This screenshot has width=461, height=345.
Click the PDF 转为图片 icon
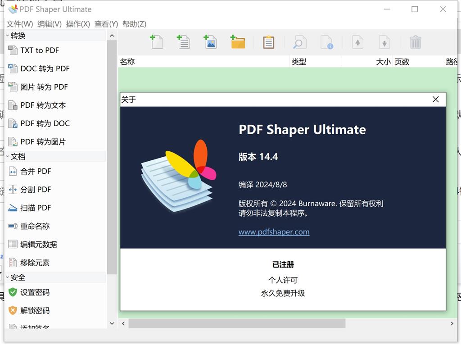(13, 142)
